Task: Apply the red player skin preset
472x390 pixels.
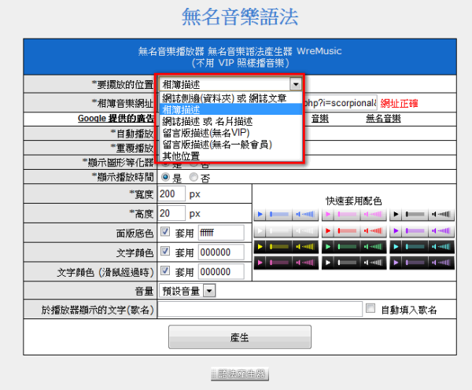Action: pyautogui.click(x=354, y=231)
